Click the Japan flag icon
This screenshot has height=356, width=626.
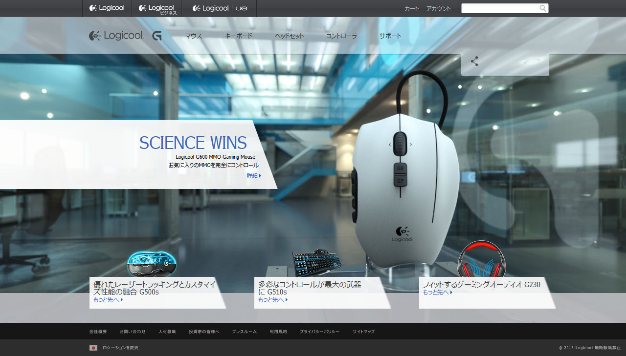(93, 348)
